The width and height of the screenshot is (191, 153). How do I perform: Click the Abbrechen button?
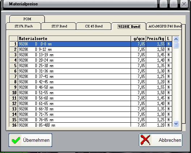pyautogui.click(x=161, y=140)
